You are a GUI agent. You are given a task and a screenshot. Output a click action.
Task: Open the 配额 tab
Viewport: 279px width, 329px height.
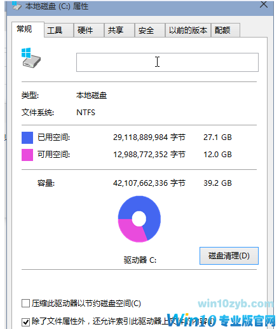[x=226, y=31]
